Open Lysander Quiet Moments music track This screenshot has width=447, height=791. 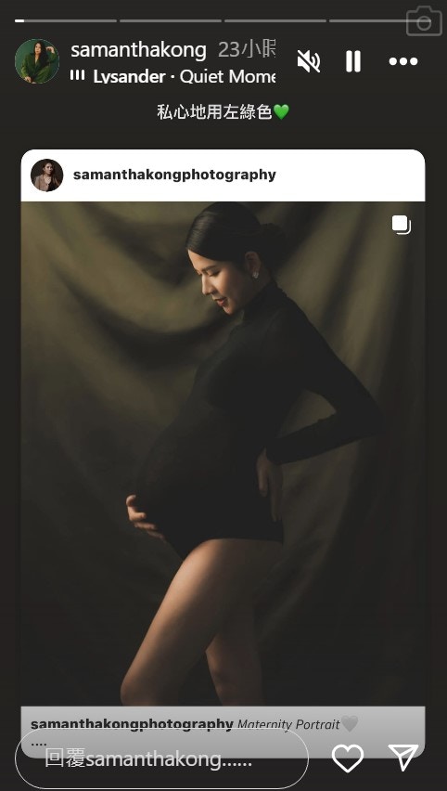pos(185,77)
